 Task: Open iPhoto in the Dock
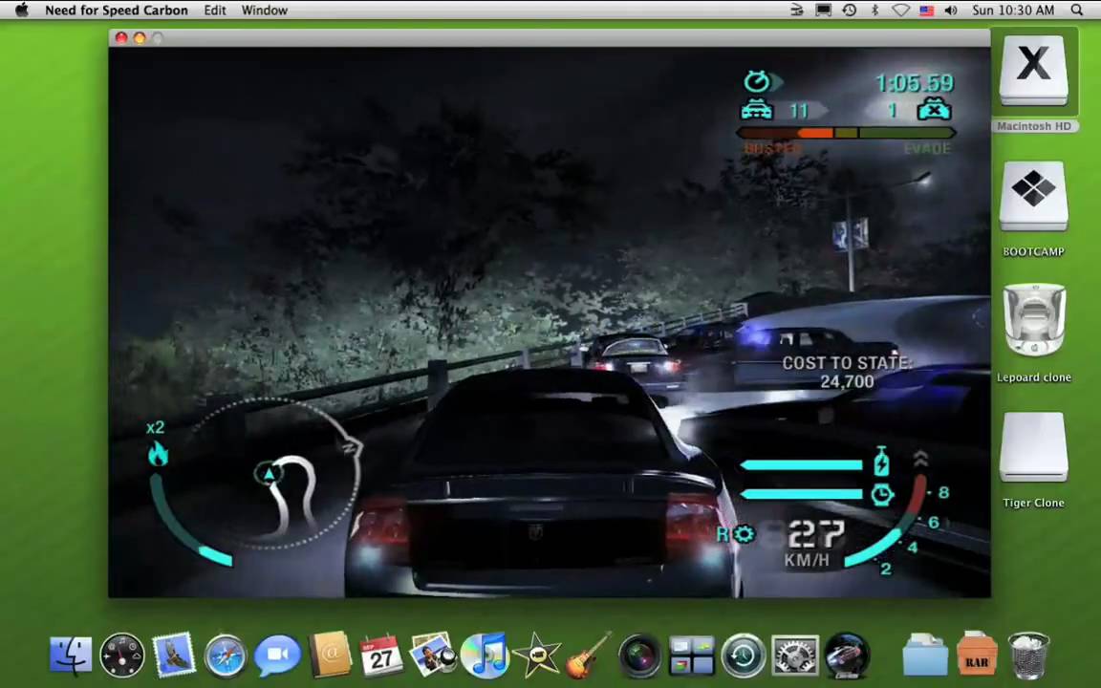[433, 655]
